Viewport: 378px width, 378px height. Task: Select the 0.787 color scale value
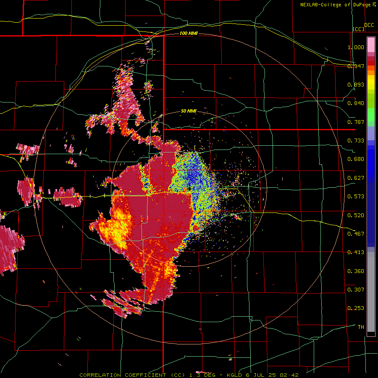pos(356,122)
